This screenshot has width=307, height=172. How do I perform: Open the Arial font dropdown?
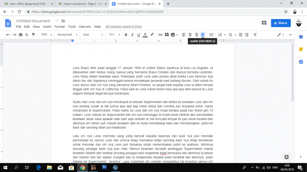pyautogui.click(x=93, y=35)
